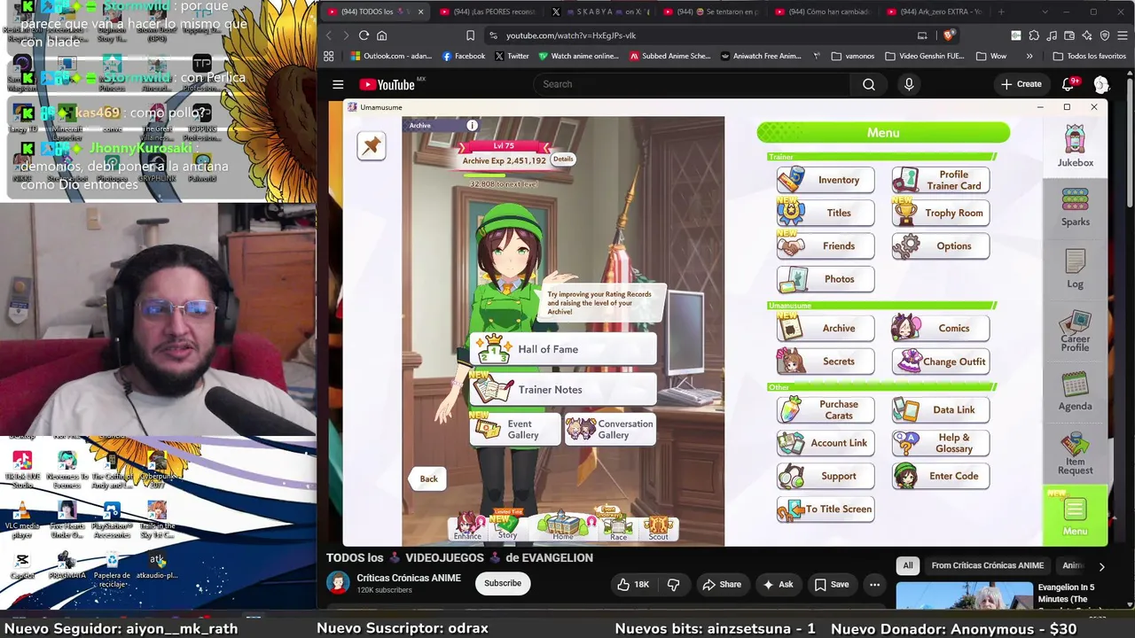This screenshot has height=638, width=1135.
Task: Click the browser home button
Action: tap(382, 35)
